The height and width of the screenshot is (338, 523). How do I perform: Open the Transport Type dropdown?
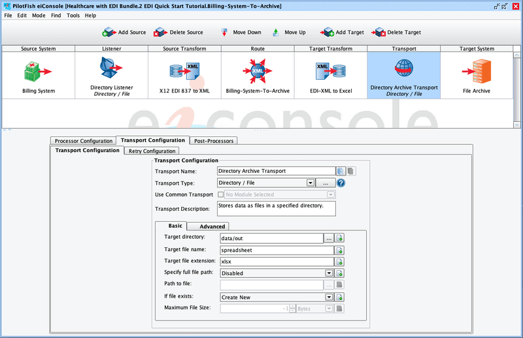click(x=310, y=183)
